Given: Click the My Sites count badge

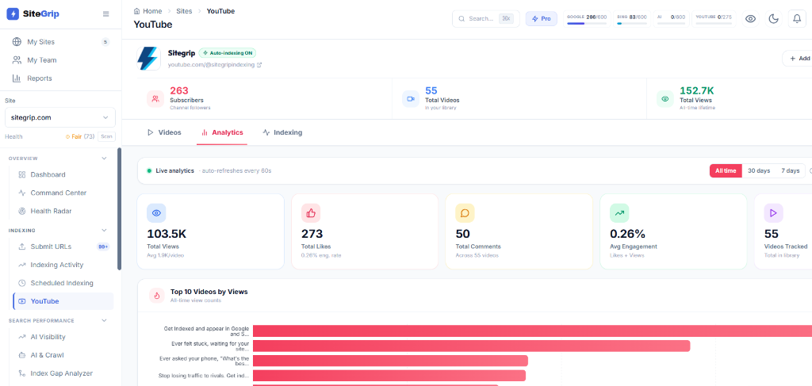Looking at the screenshot, I should (105, 42).
